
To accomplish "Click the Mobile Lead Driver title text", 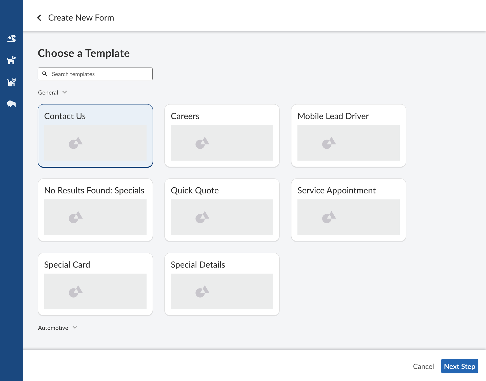I will pos(333,116).
